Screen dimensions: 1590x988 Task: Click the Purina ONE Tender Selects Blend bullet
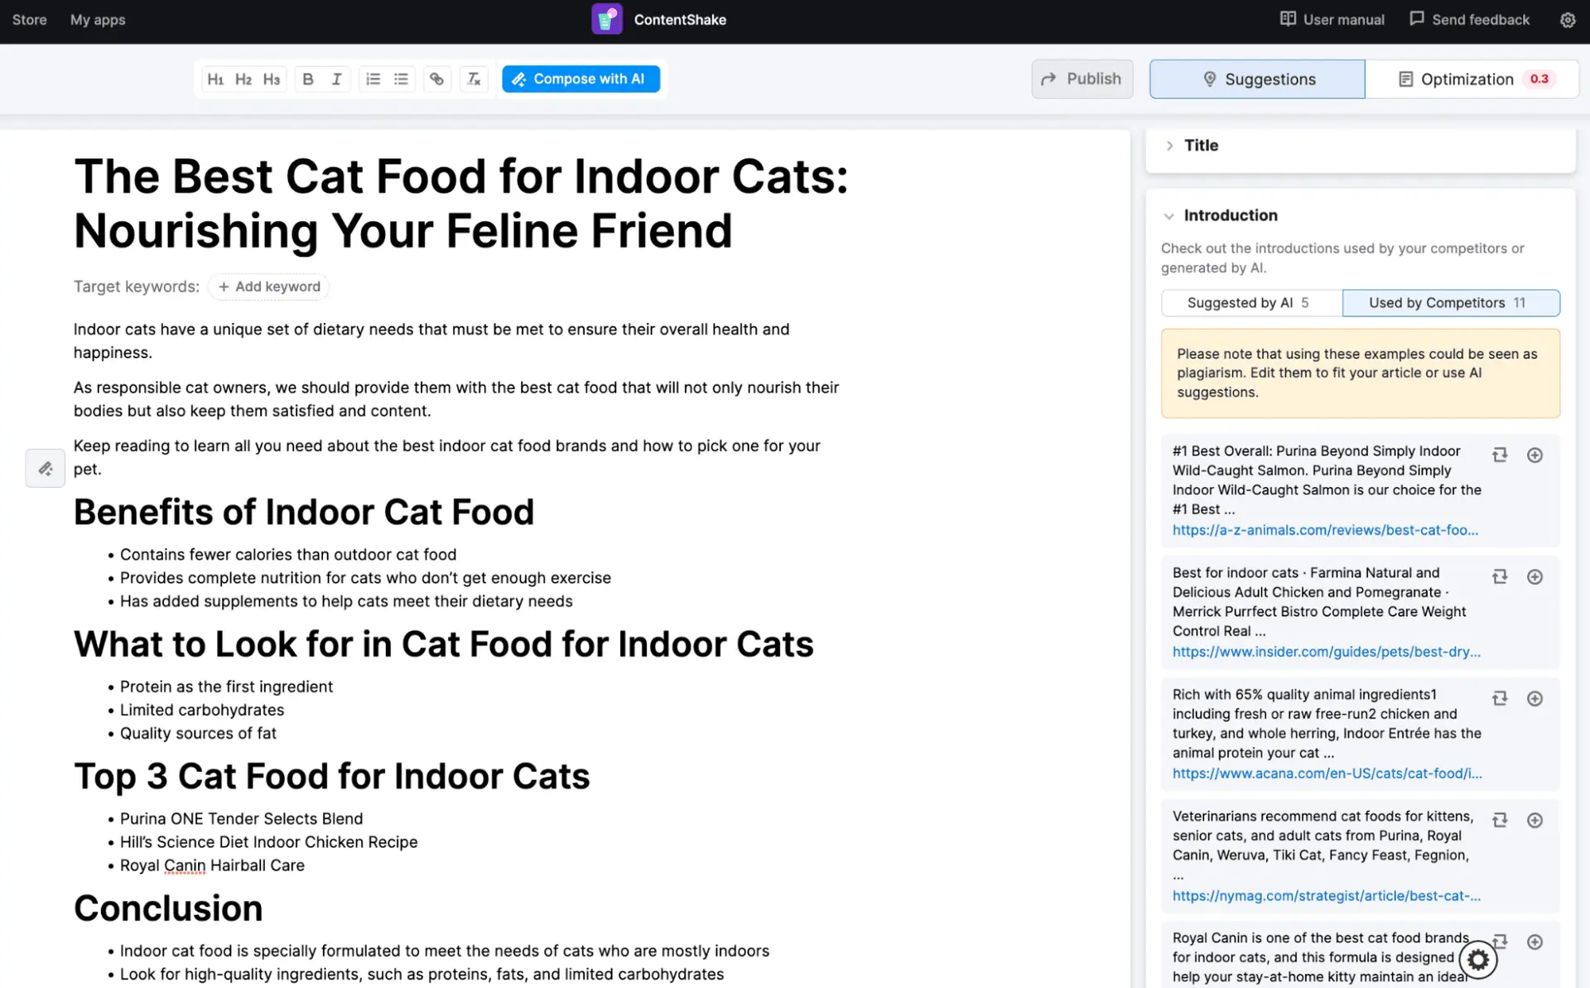coord(241,819)
